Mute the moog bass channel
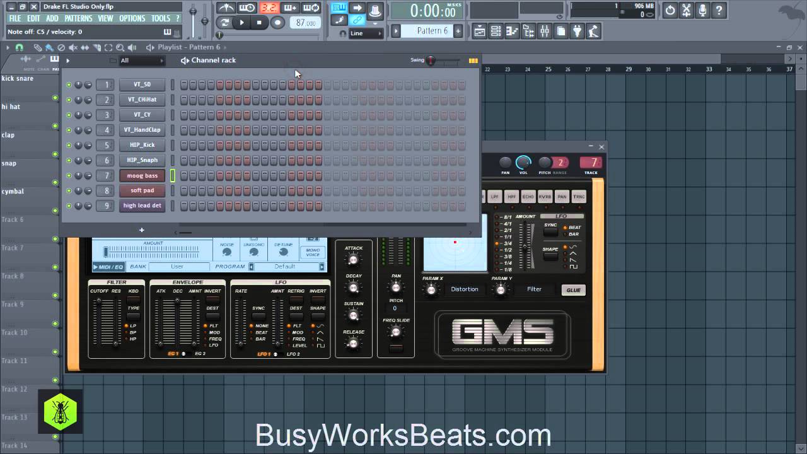 69,175
